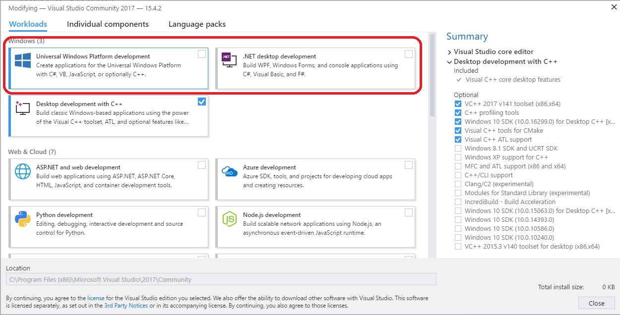Viewport: 620px width, 315px height.
Task: Open the license link
Action: click(x=96, y=298)
